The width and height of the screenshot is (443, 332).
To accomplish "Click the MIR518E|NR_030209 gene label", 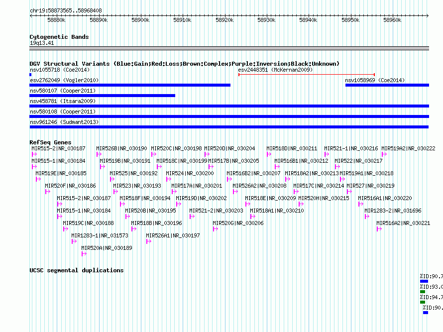I will (x=270, y=198).
